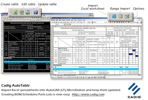Screen dimensions: 148x100
Task: Open the Tools menu in Excel
Action: pyautogui.click(x=72, y=20)
